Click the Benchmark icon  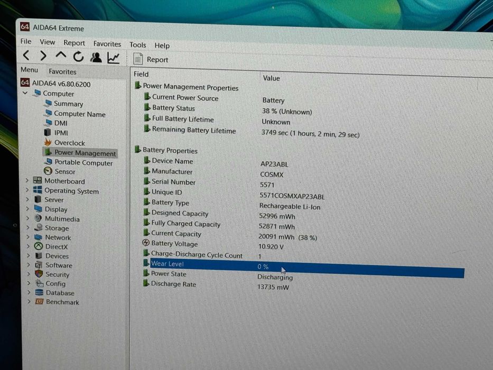tap(39, 301)
